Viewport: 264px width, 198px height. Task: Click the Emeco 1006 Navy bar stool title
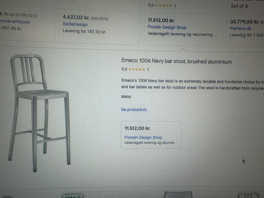(x=177, y=61)
